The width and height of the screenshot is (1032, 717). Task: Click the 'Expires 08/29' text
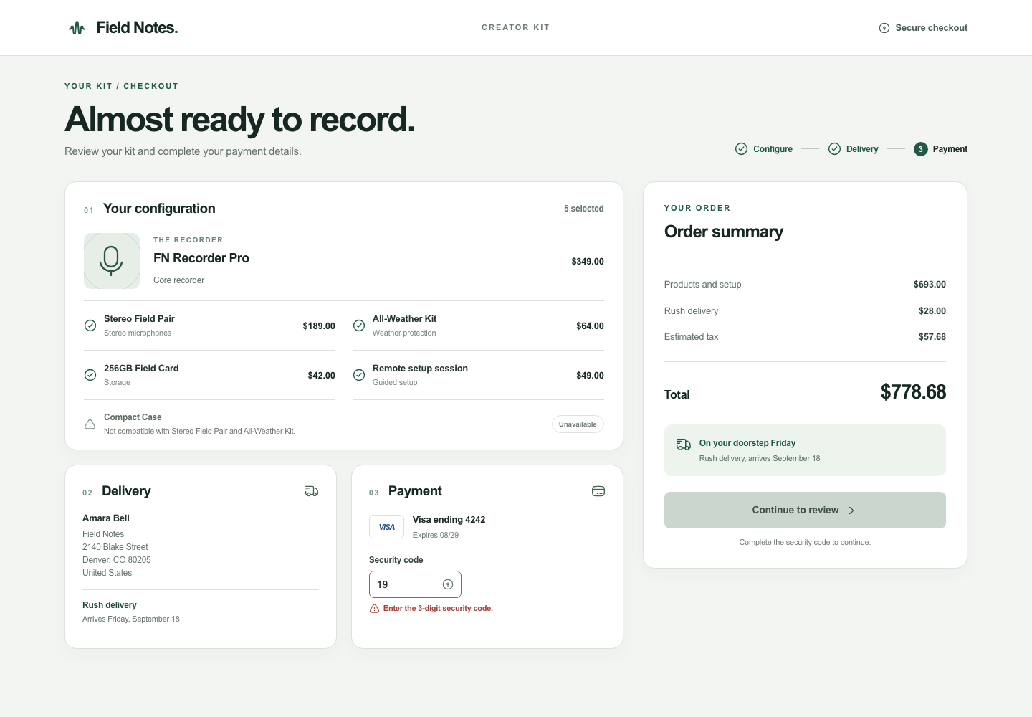point(436,535)
